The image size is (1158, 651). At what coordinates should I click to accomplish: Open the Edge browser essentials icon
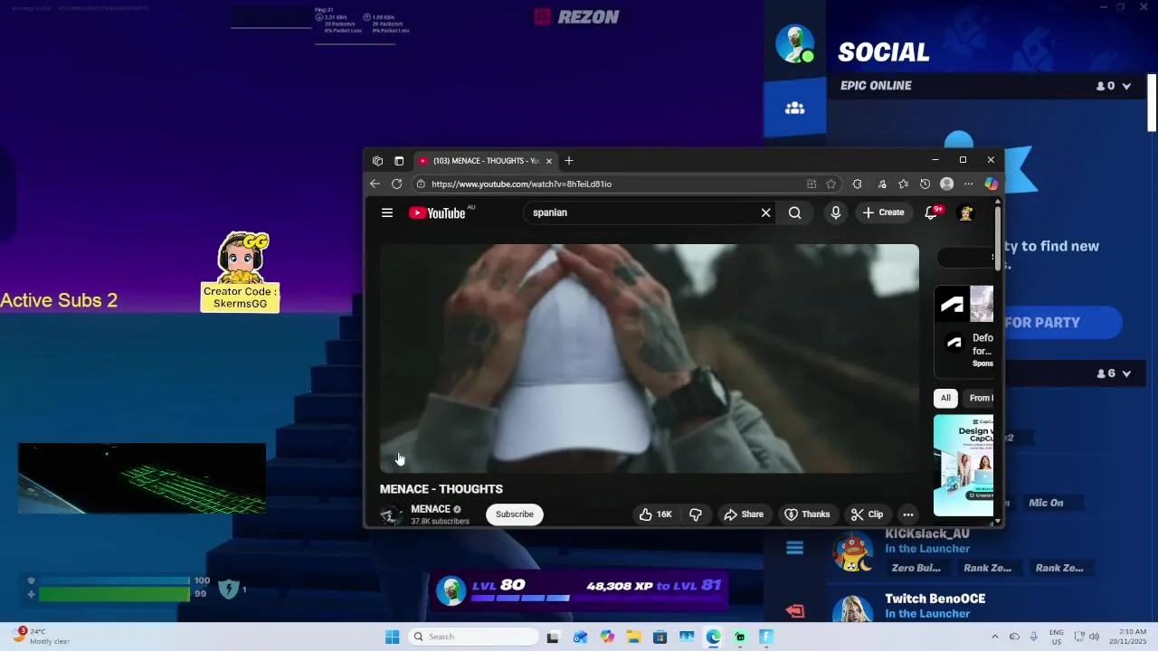pos(881,184)
